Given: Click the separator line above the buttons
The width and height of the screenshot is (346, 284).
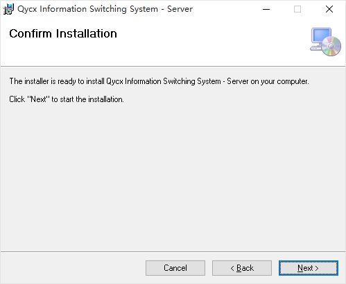Looking at the screenshot, I should coord(173,251).
